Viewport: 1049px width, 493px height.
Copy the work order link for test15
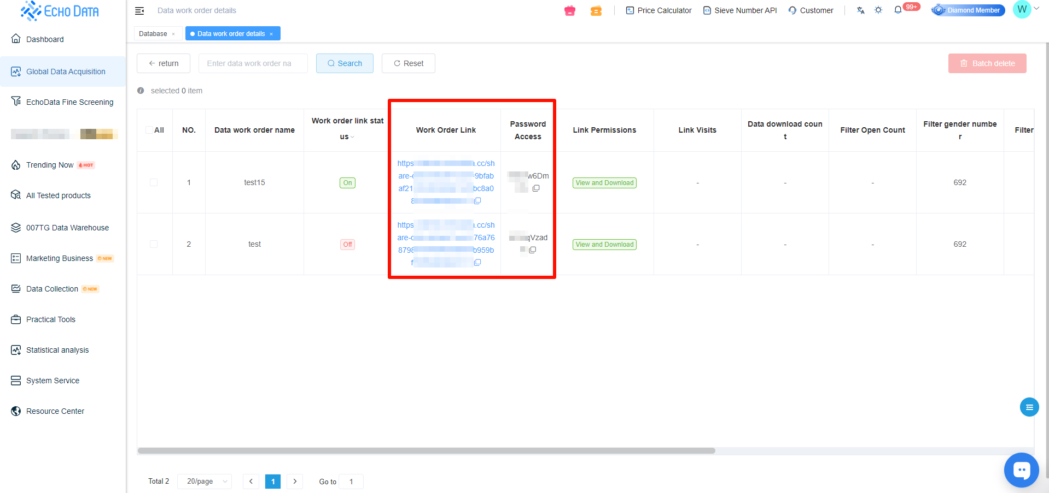(477, 201)
